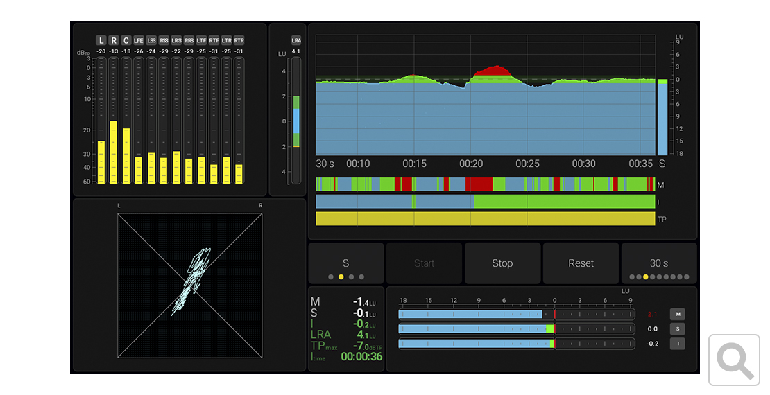Click the momentary M loudness horizontal bar

[516, 315]
